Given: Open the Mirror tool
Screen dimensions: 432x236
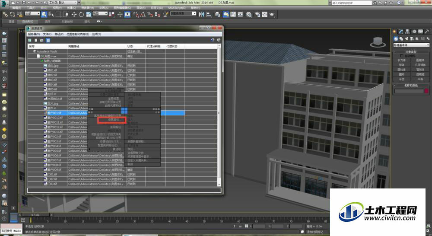Looking at the screenshot, I should [x=201, y=14].
